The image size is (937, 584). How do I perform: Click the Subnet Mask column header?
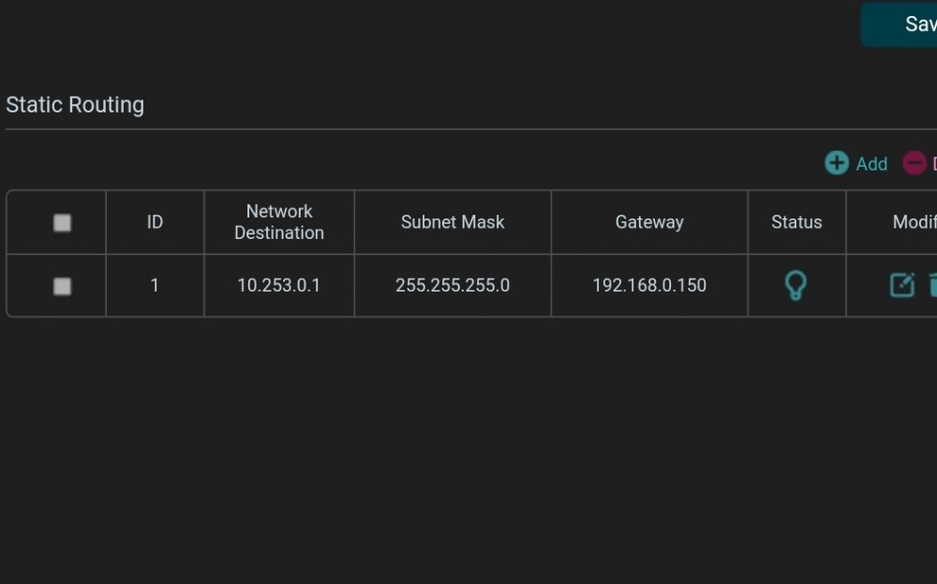click(453, 222)
